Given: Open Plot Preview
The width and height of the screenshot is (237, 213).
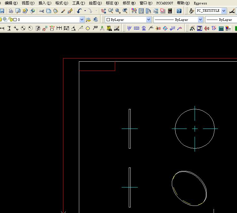Looking at the screenshot, I should [18, 11].
